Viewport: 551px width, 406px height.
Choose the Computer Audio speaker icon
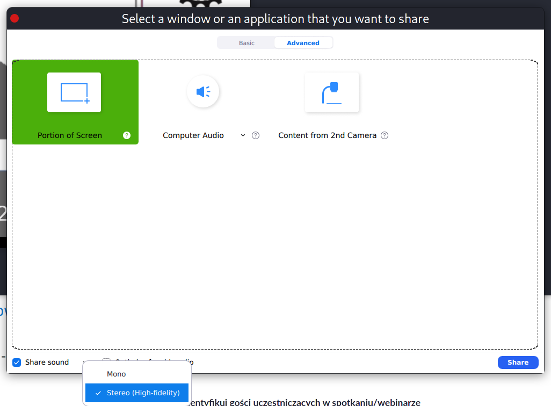[203, 92]
